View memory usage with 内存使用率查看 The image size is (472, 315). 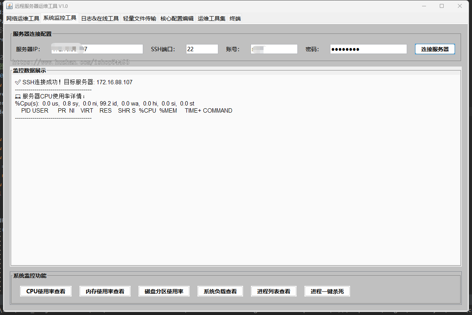click(x=105, y=291)
